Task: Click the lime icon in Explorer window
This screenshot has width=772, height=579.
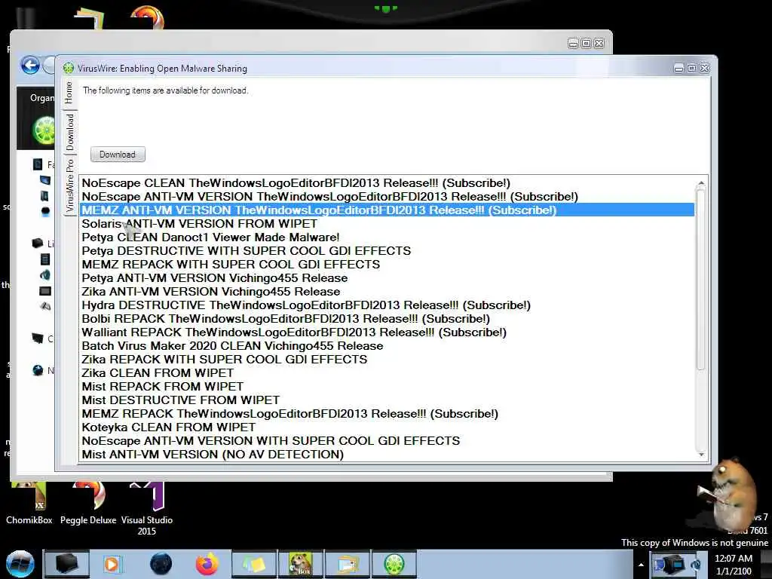Action: coord(44,130)
